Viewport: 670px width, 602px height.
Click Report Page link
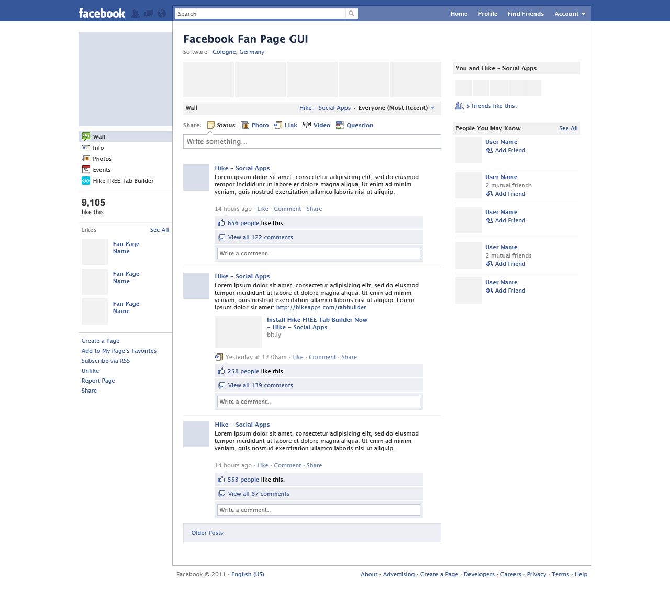(x=98, y=381)
